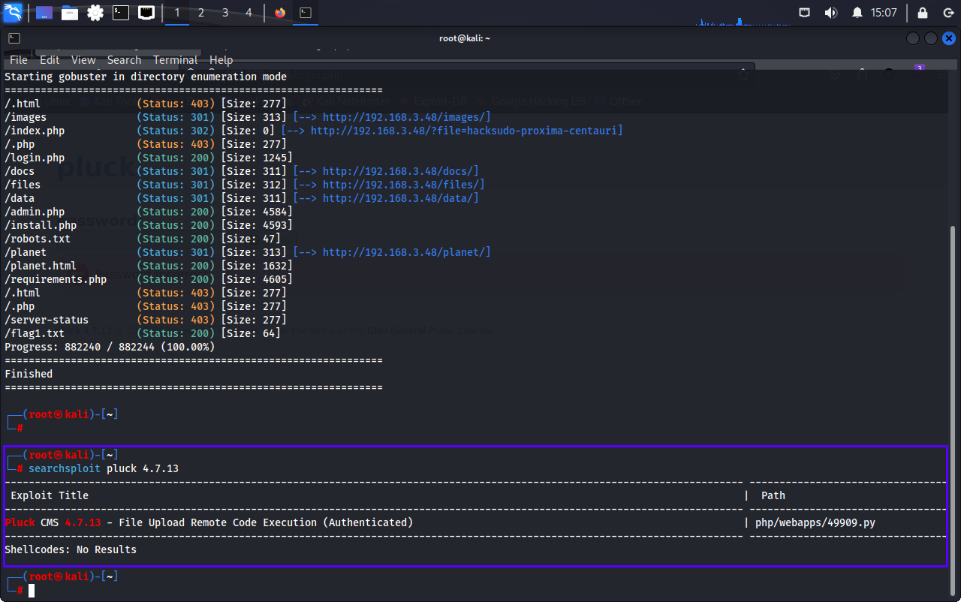Open the View menu

[83, 60]
